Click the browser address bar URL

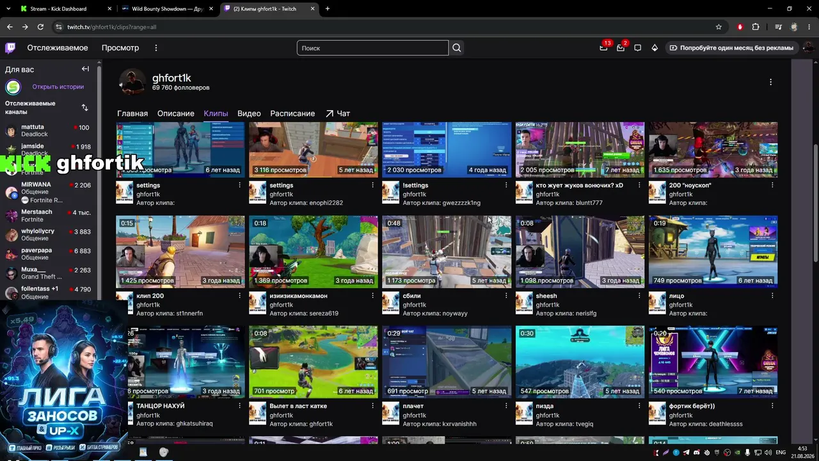[x=112, y=27]
